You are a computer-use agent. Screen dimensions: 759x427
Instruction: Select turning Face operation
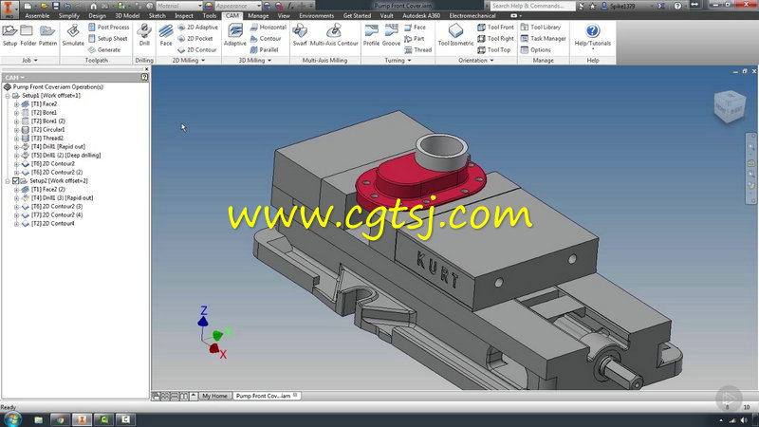point(415,28)
